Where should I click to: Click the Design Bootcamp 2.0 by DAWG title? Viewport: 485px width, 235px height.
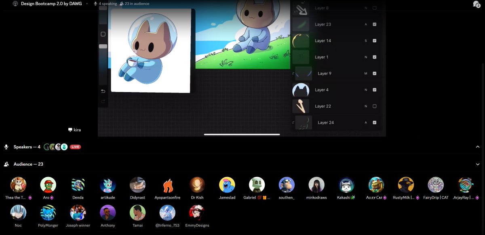click(x=51, y=4)
